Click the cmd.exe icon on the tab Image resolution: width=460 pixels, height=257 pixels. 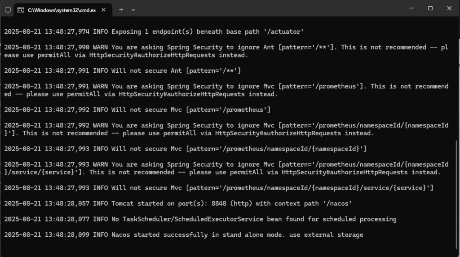pos(21,9)
